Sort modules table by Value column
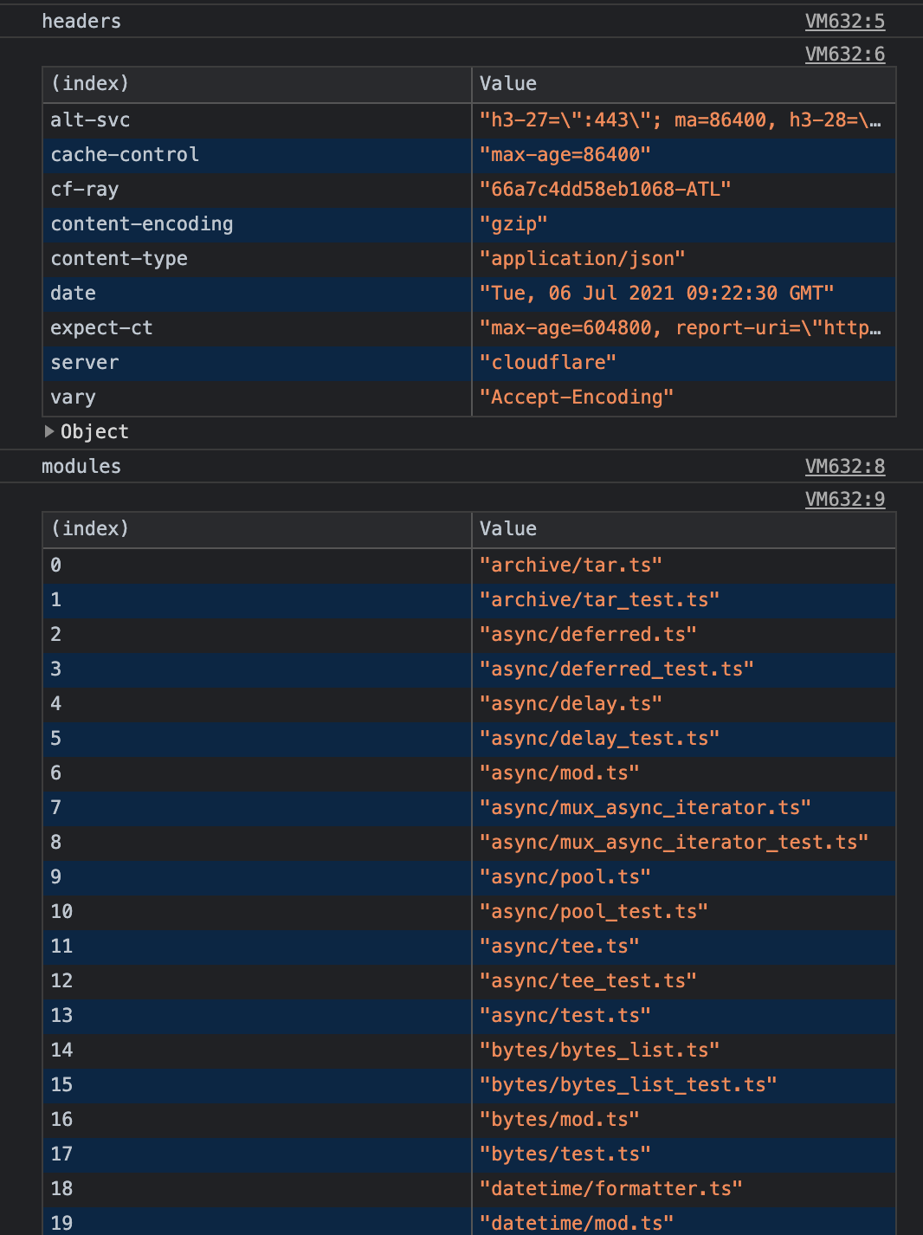 tap(507, 529)
